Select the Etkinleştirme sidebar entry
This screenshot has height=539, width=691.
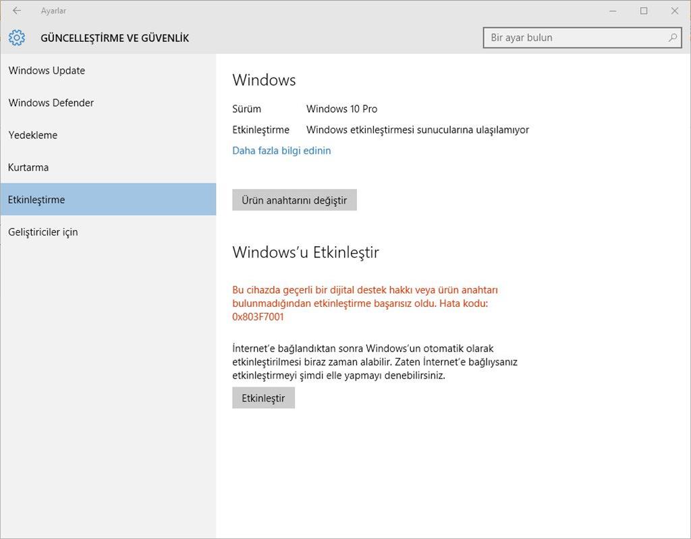(37, 200)
